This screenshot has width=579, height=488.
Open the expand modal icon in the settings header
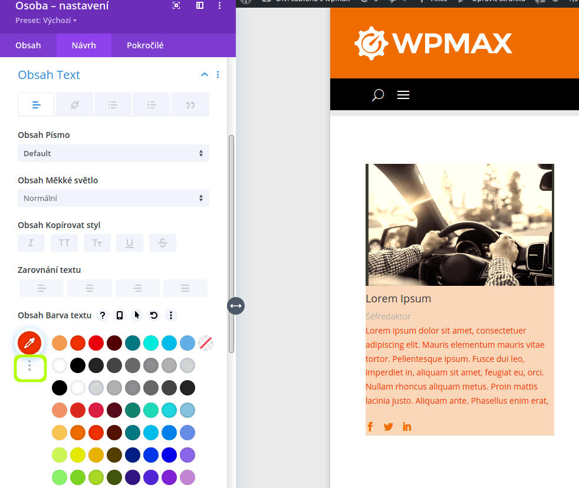point(176,5)
